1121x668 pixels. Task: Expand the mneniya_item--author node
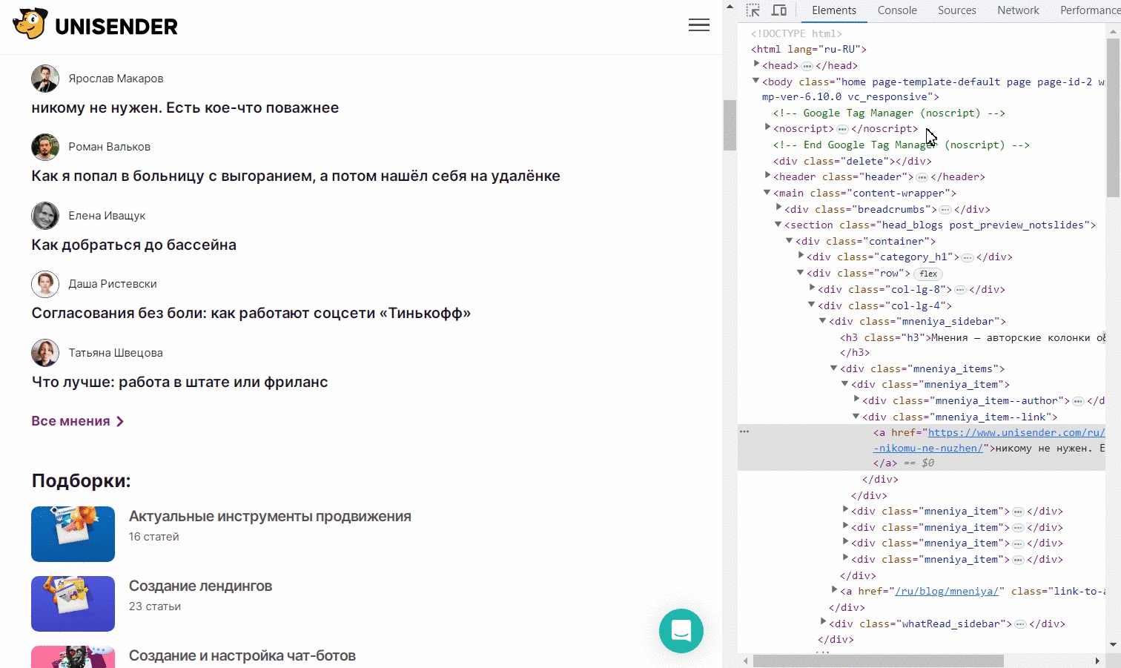point(856,400)
